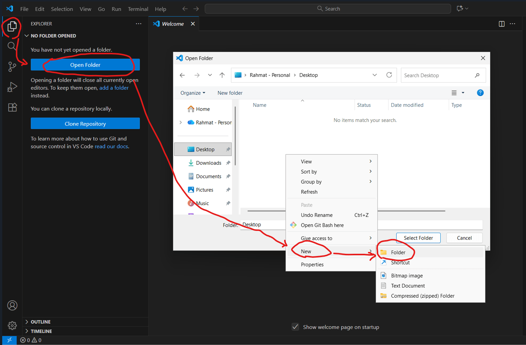Click the Clone Repository button
Screen dimensions: 526x345
point(85,123)
